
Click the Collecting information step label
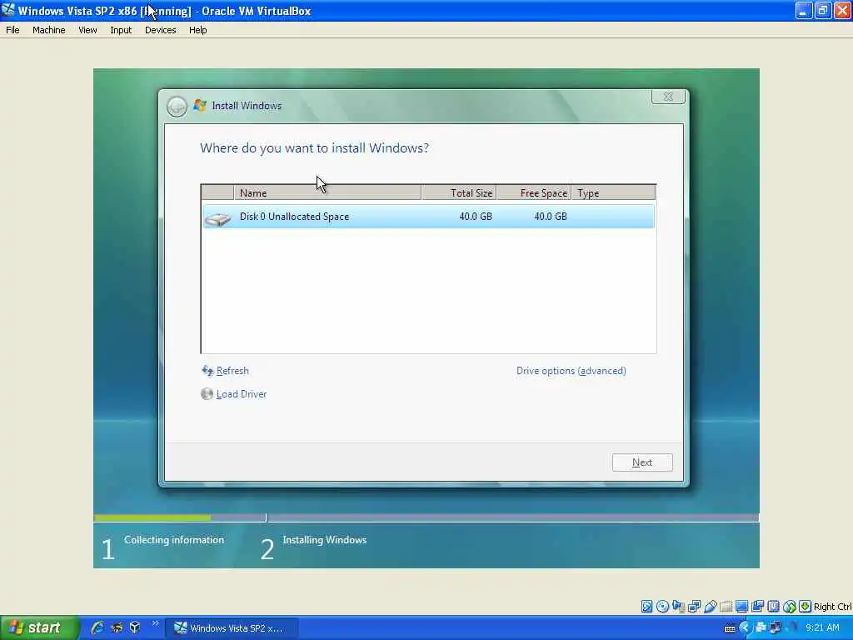point(174,540)
